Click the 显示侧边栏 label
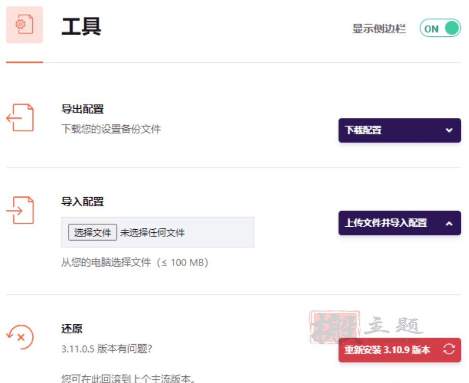469x383 pixels. tap(379, 29)
